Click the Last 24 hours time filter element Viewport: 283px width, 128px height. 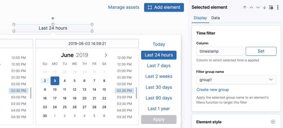click(x=53, y=28)
